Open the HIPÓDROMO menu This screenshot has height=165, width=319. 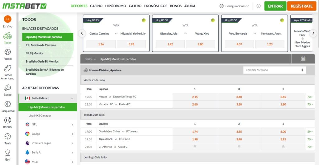(x=116, y=6)
